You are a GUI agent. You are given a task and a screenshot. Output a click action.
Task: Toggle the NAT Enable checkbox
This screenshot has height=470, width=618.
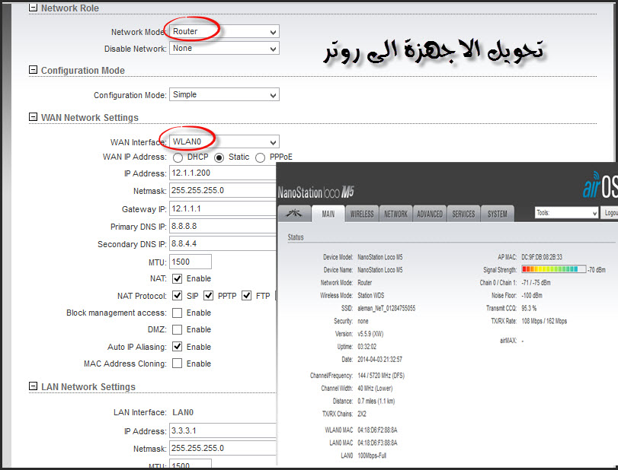click(x=178, y=278)
